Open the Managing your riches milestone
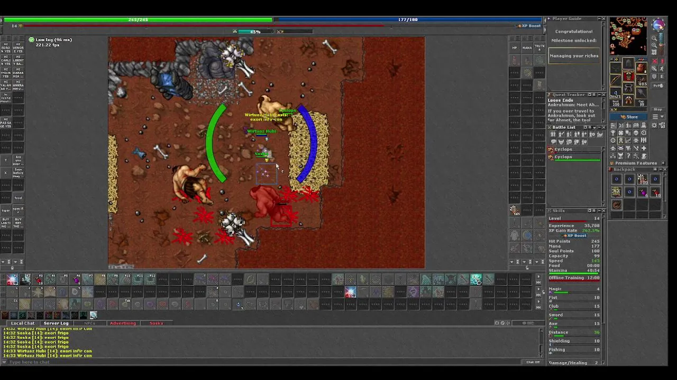Image resolution: width=677 pixels, height=380 pixels. 574,56
